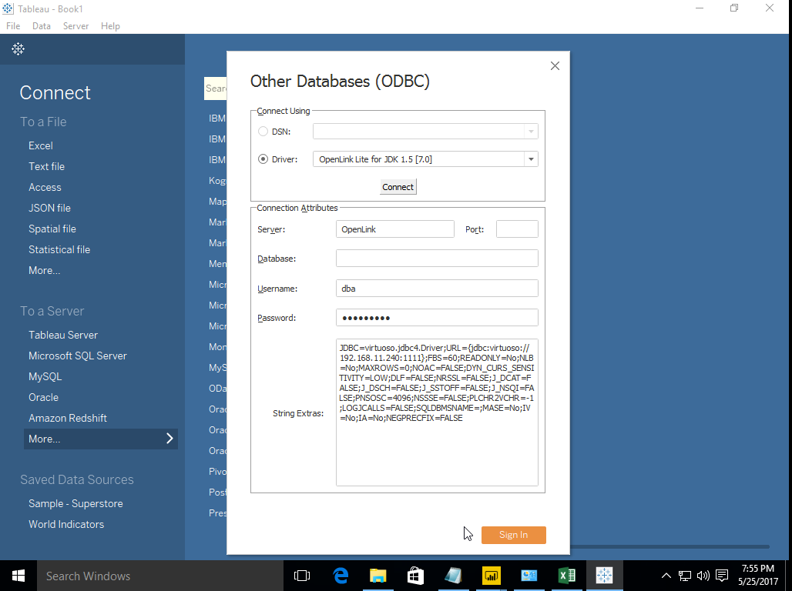Click the Port input field

tap(517, 229)
